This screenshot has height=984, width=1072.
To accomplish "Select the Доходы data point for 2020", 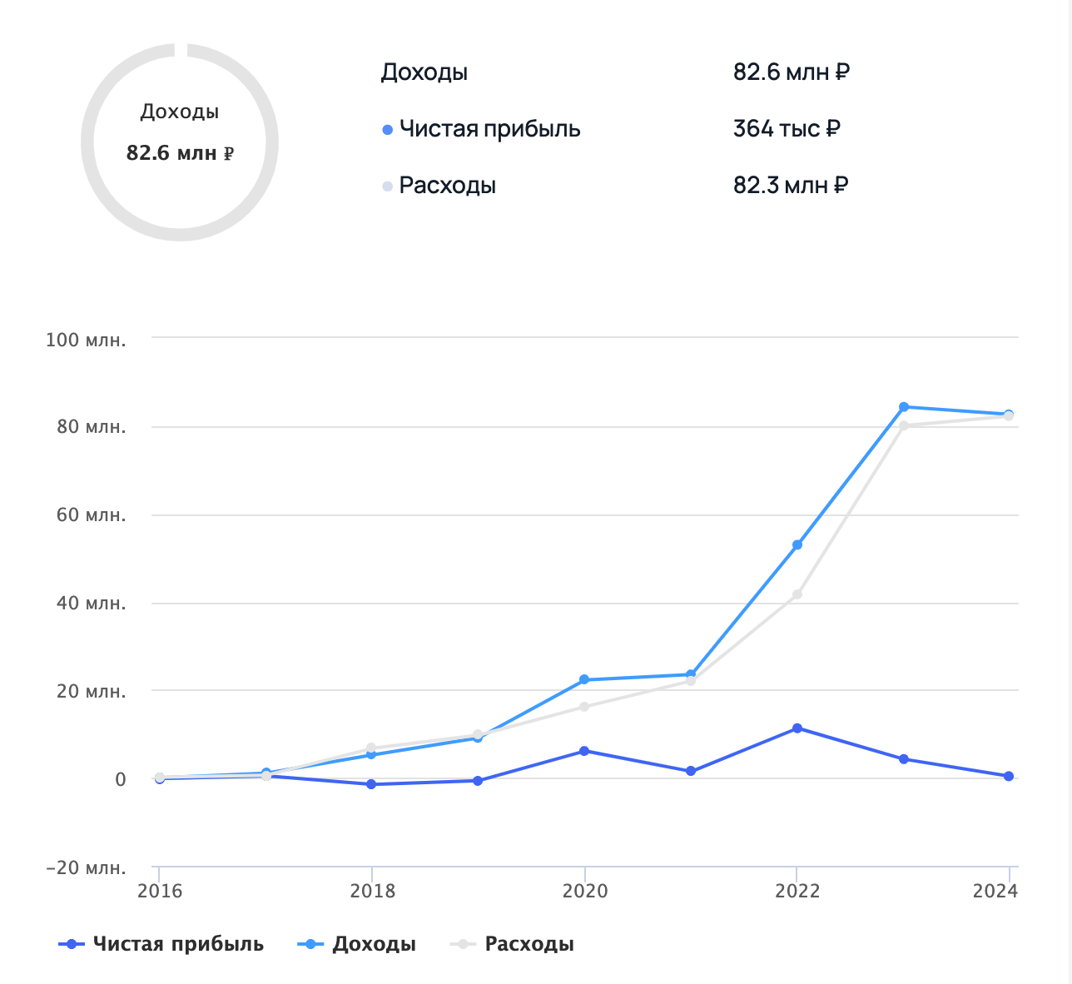I will (x=584, y=680).
